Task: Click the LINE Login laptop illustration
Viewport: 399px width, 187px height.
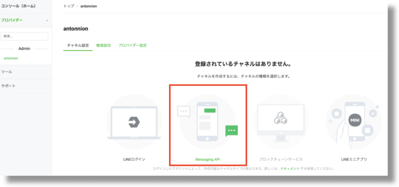Action: [x=134, y=122]
